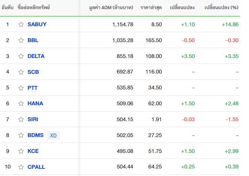This screenshot has height=176, width=249.
Task: Click the star icon beside HANA
Action: 21,103
